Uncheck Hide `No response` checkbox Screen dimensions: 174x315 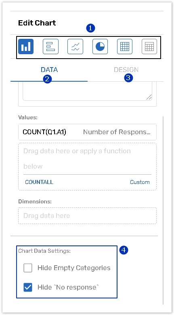point(28,287)
